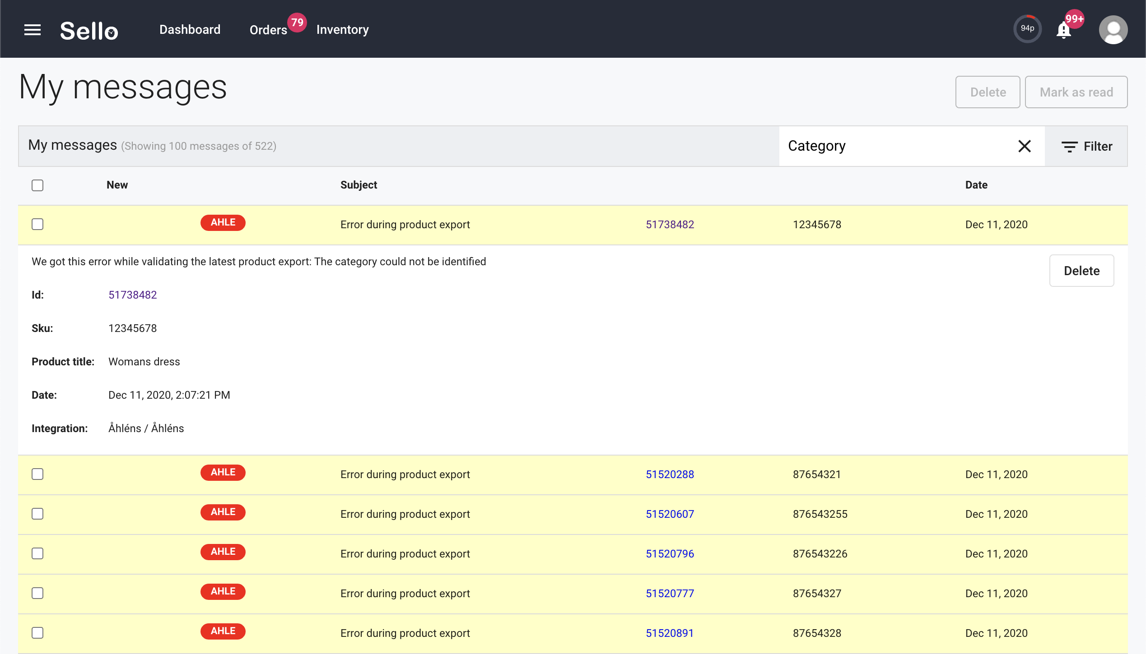Click the New column header
This screenshot has width=1146, height=654.
click(117, 185)
